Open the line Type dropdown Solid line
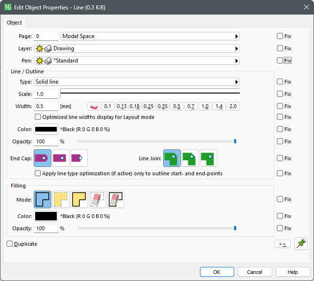Image resolution: width=314 pixels, height=281 pixels. pos(137,82)
